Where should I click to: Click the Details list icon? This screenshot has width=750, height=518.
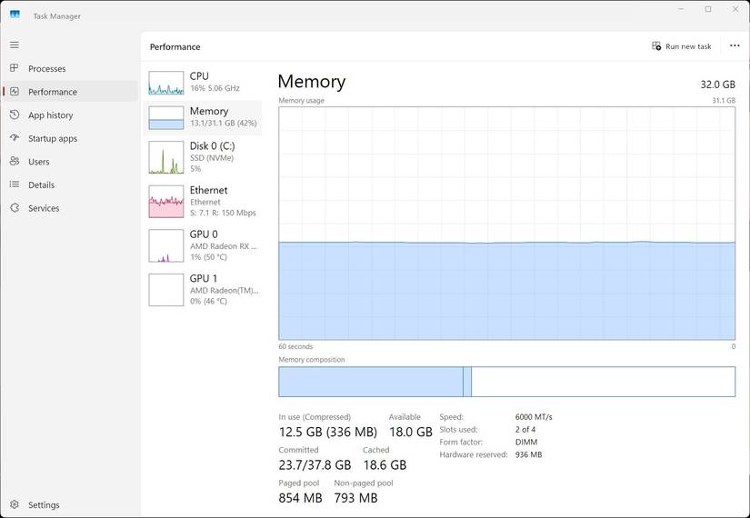click(x=15, y=184)
